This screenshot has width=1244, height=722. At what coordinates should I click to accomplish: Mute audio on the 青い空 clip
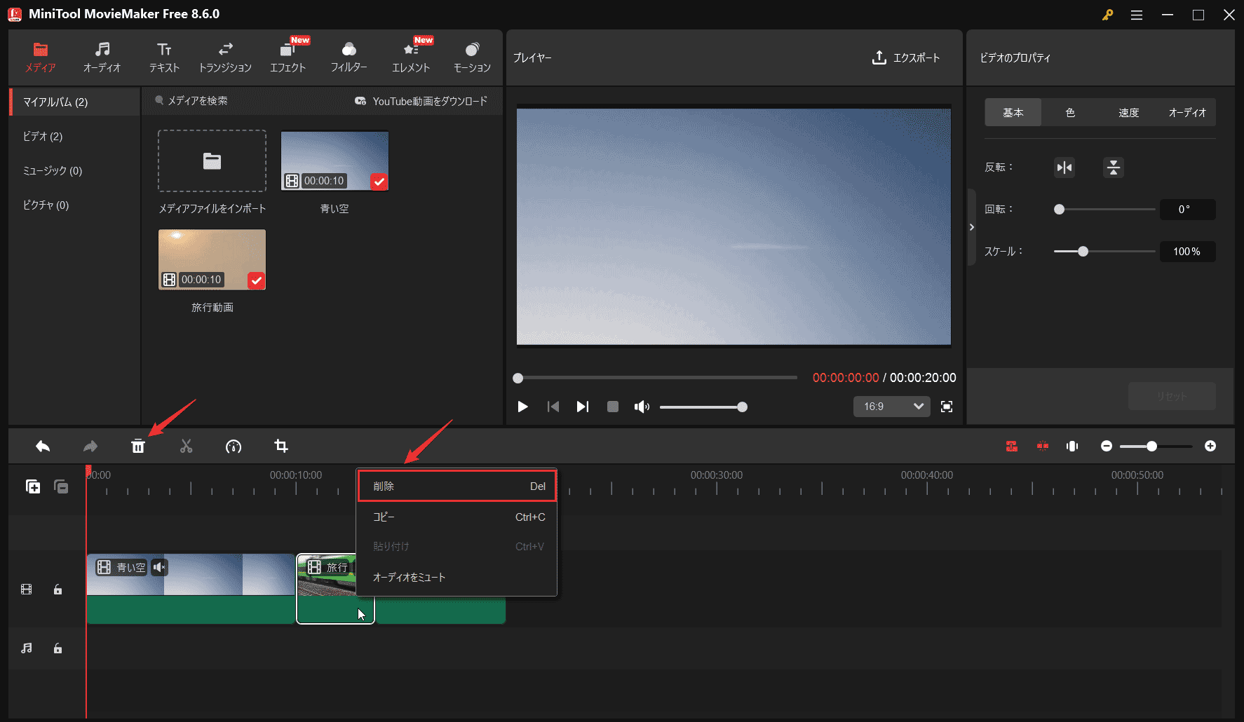click(x=160, y=568)
